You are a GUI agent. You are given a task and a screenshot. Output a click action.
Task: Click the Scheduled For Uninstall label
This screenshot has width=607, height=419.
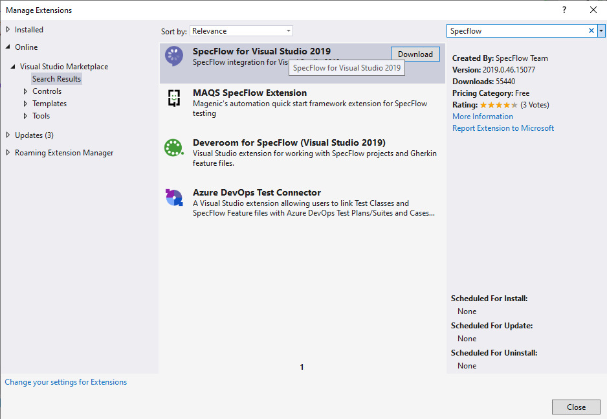coord(494,353)
